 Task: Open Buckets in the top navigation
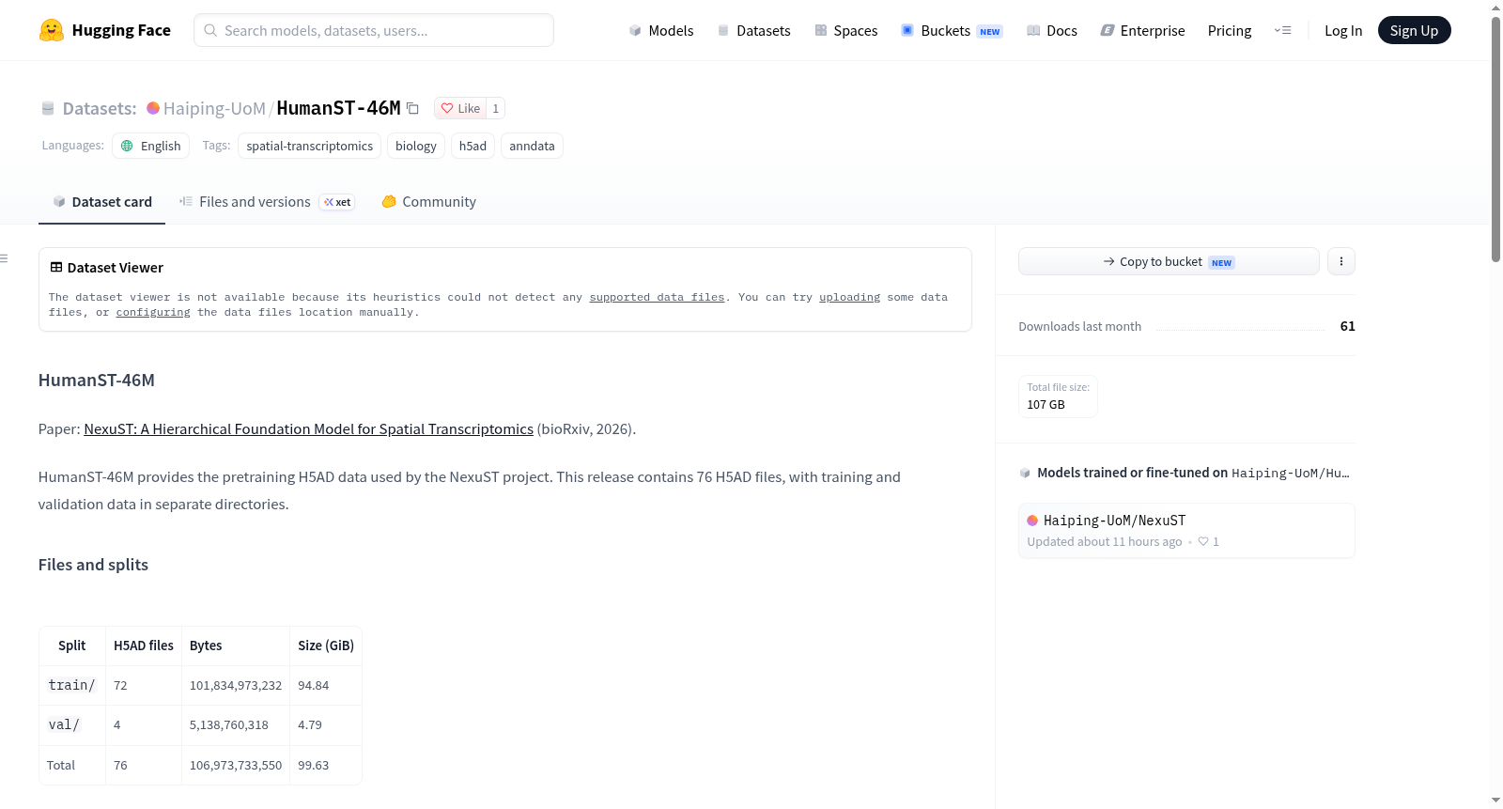(x=952, y=30)
